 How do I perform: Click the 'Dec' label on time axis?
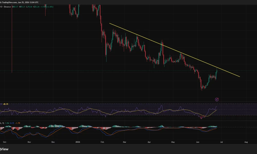tap(53, 142)
